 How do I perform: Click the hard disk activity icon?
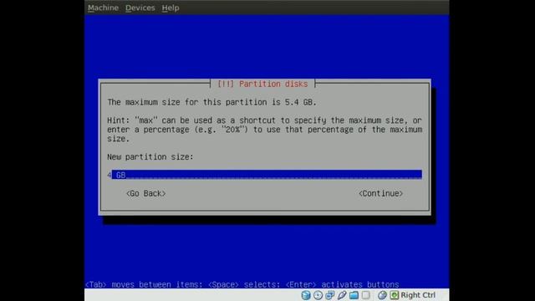tap(306, 295)
